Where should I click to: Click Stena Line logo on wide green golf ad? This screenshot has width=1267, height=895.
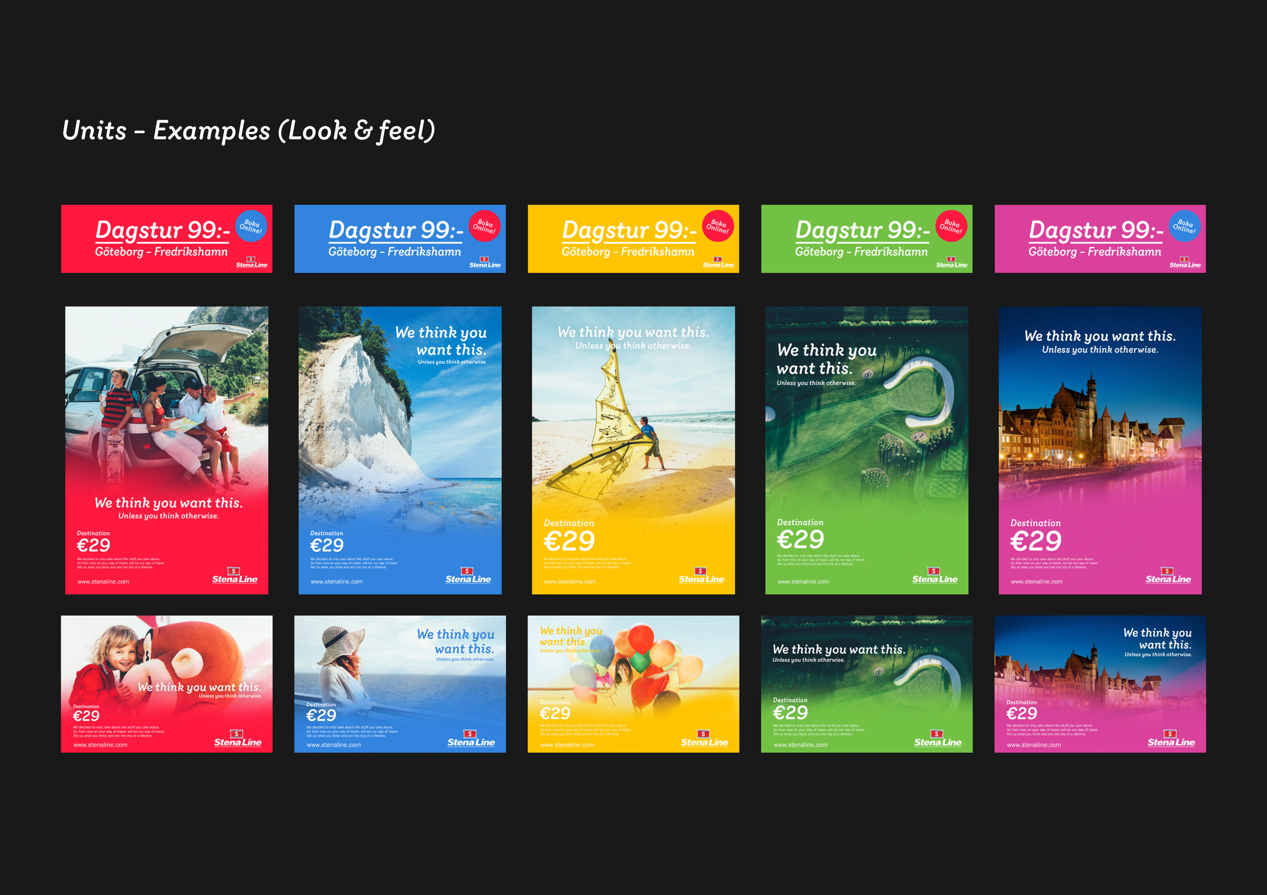[938, 739]
